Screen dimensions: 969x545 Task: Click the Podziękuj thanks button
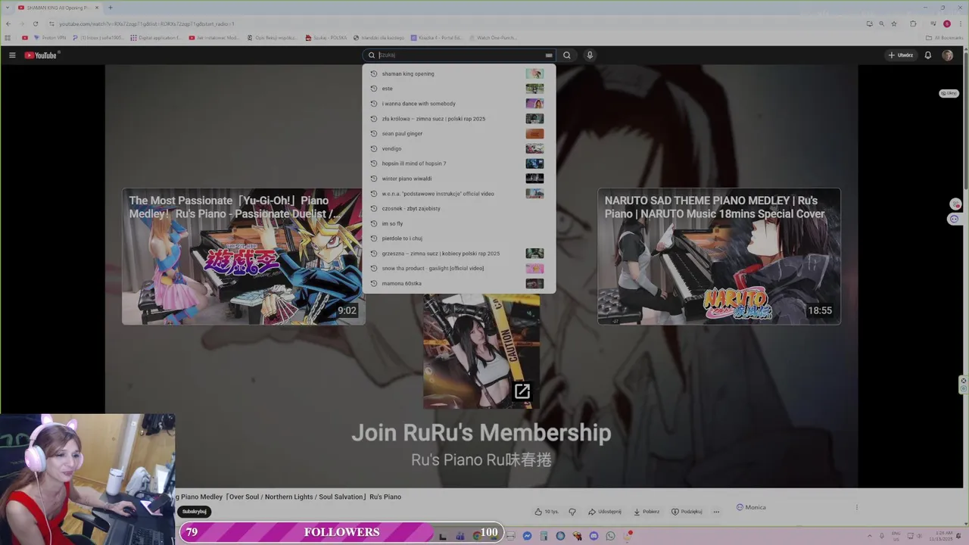tap(687, 512)
